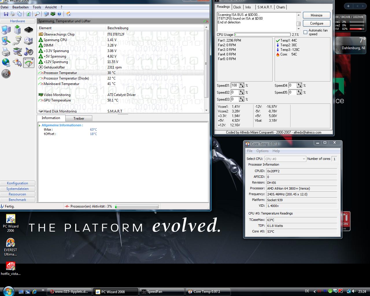
Task: Click the Prozessor Aktivität progress bar
Action: click(x=137, y=206)
